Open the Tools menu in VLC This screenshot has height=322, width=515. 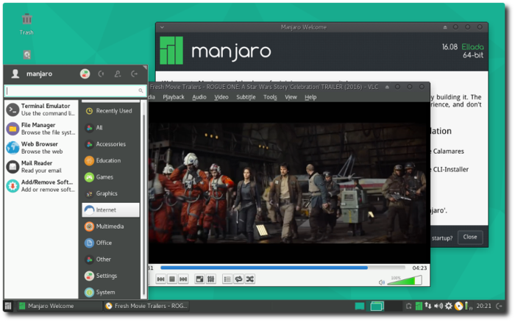270,97
